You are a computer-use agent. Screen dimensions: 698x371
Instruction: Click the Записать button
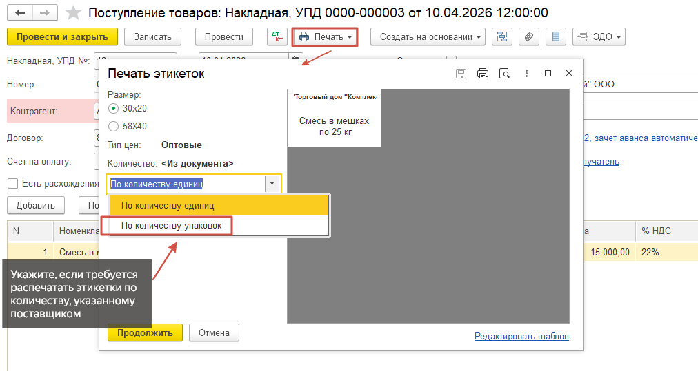coord(152,37)
